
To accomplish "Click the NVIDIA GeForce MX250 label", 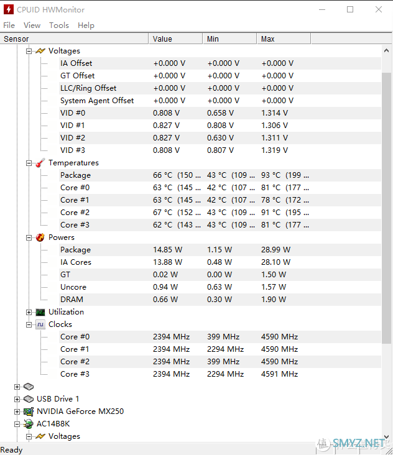I will pos(80,411).
